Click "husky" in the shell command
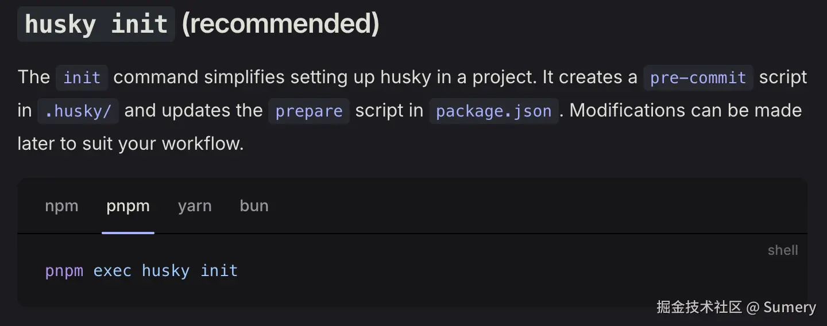Viewport: 827px width, 326px height. tap(165, 271)
